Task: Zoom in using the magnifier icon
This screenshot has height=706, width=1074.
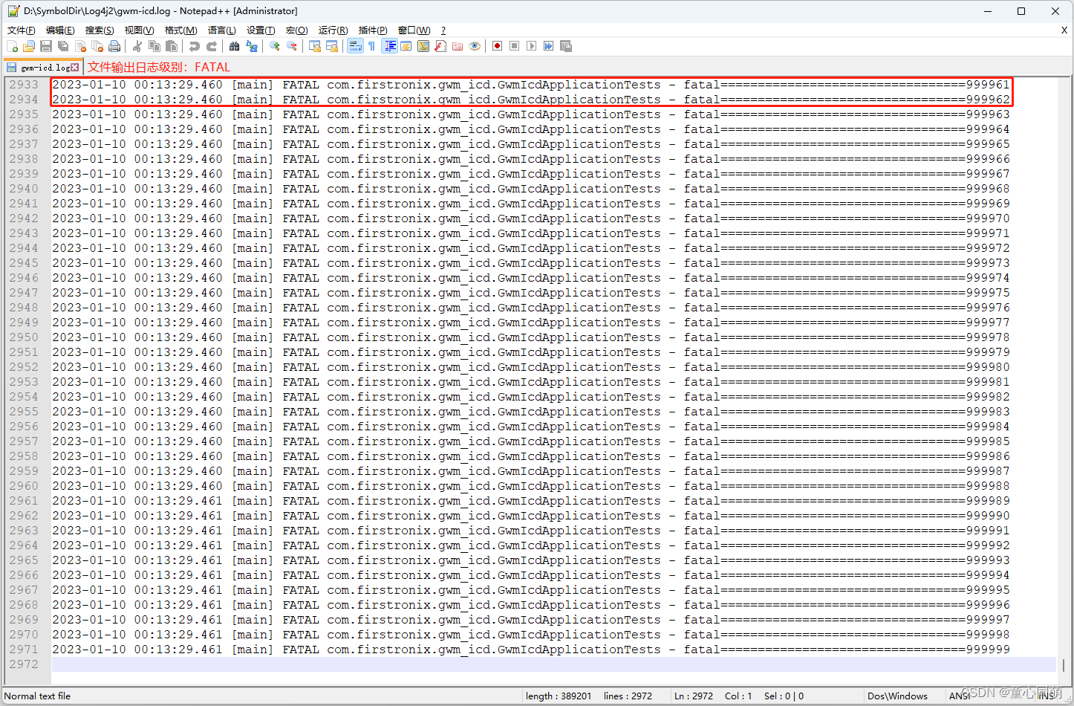Action: tap(274, 45)
